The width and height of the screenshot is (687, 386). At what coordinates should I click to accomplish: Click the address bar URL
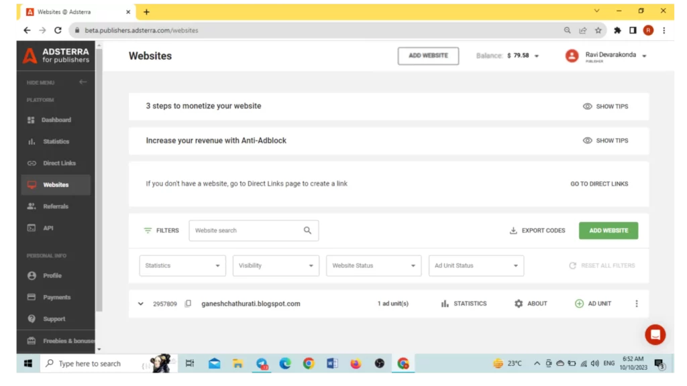click(141, 30)
